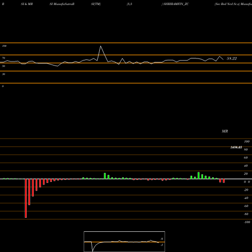Click the '(Sec Red Ncd Sr.x)' header text
This screenshot has width=252, height=252.
coord(227,4)
